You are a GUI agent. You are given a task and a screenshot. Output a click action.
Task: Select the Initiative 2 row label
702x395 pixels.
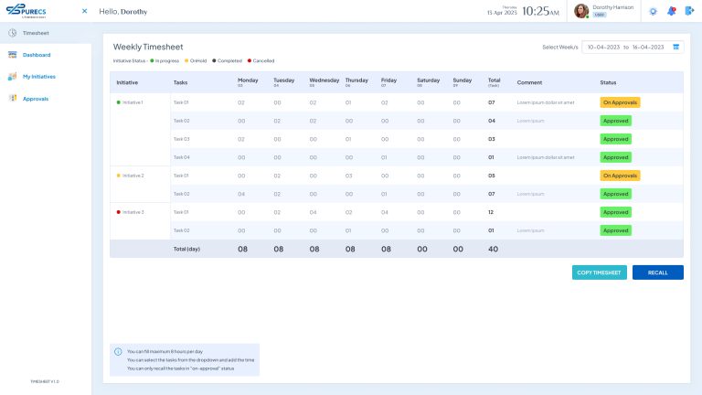click(132, 176)
